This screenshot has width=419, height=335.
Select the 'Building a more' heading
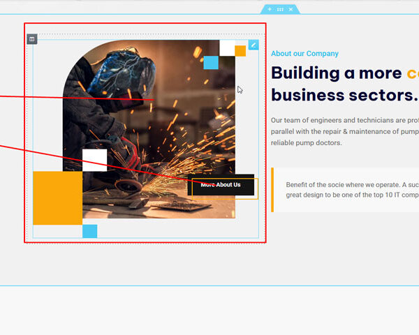[335, 73]
